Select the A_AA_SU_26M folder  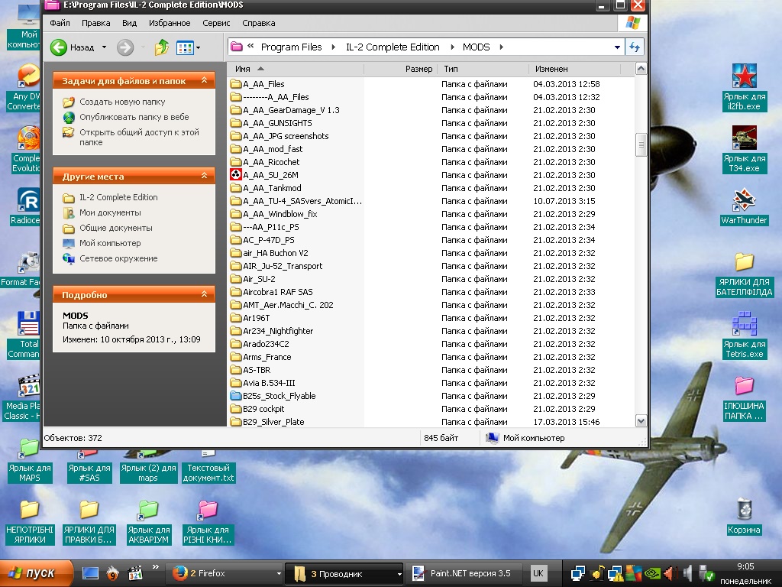[x=270, y=175]
